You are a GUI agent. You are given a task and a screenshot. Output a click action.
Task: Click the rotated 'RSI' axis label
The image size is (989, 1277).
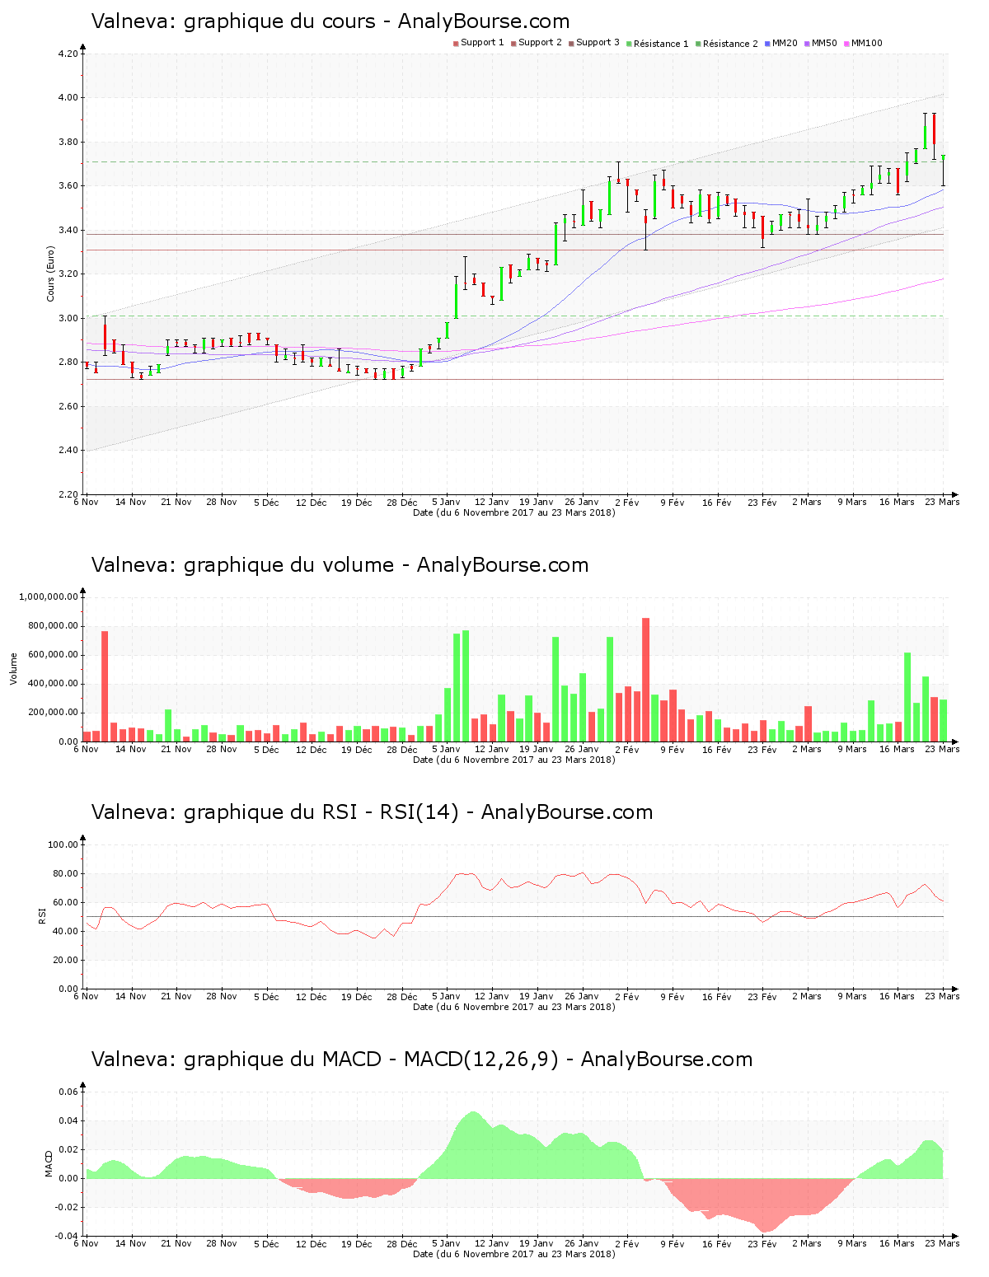point(43,915)
